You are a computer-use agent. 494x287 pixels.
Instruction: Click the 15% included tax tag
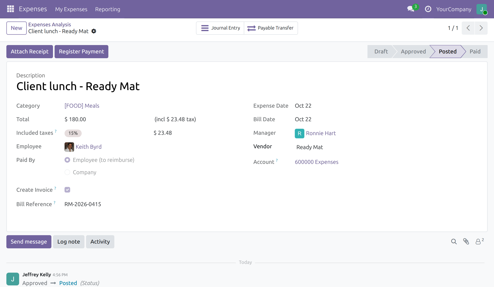tap(73, 133)
